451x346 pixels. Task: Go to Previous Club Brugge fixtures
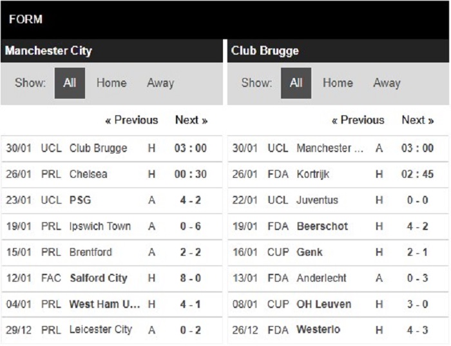[x=358, y=120]
